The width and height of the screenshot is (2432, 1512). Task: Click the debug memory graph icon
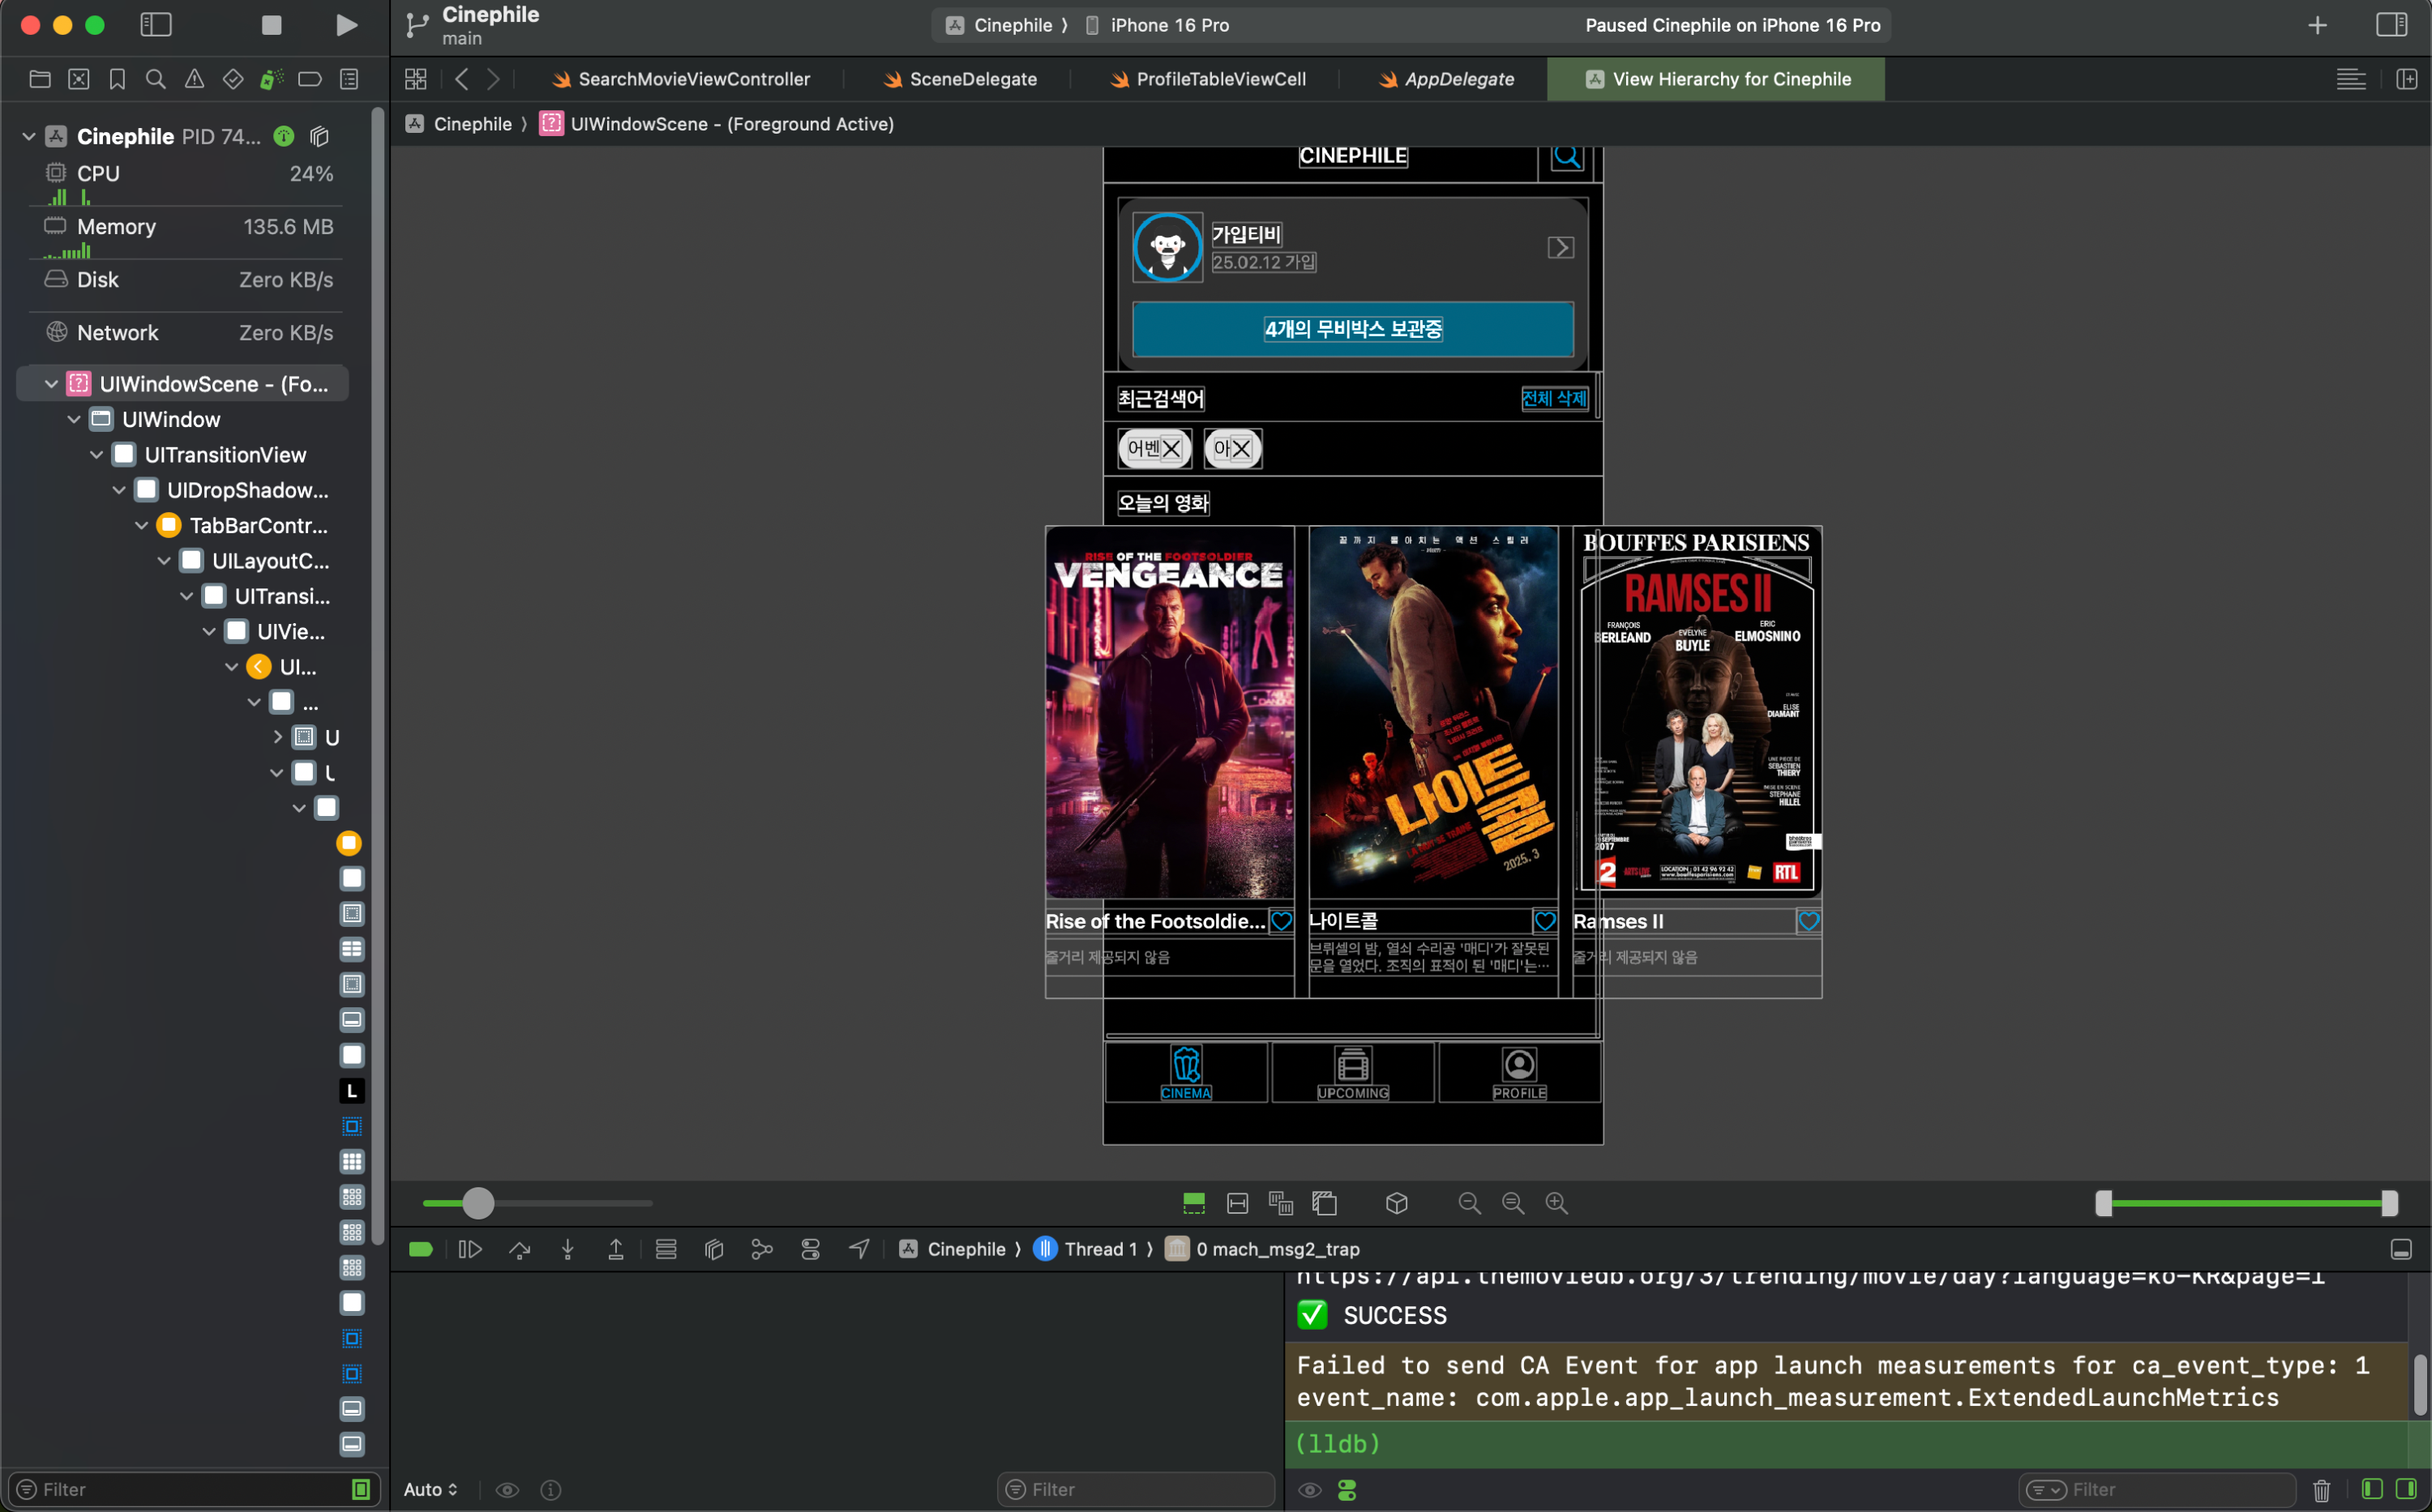(x=761, y=1249)
